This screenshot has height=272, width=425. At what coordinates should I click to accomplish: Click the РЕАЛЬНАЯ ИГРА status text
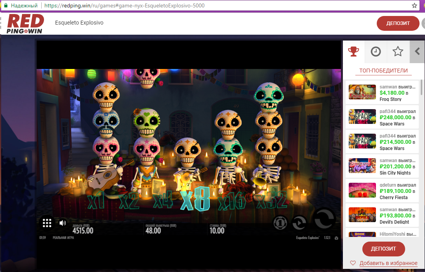(63, 238)
